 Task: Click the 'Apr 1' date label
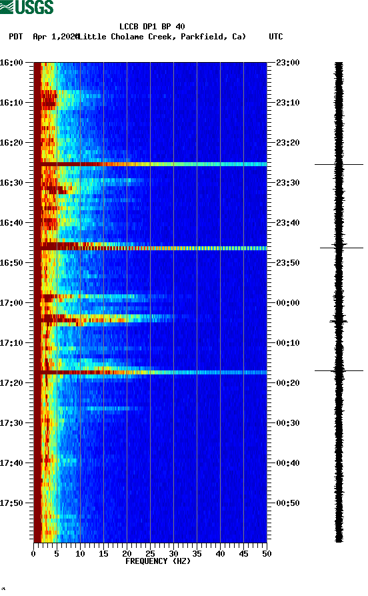[44, 37]
